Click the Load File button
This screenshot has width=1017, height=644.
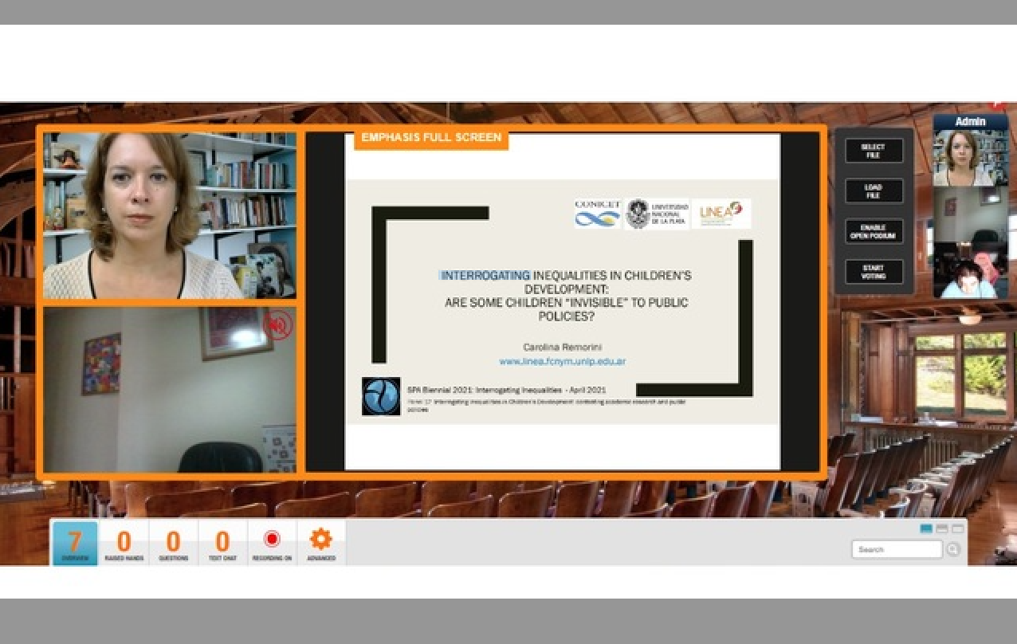(874, 191)
